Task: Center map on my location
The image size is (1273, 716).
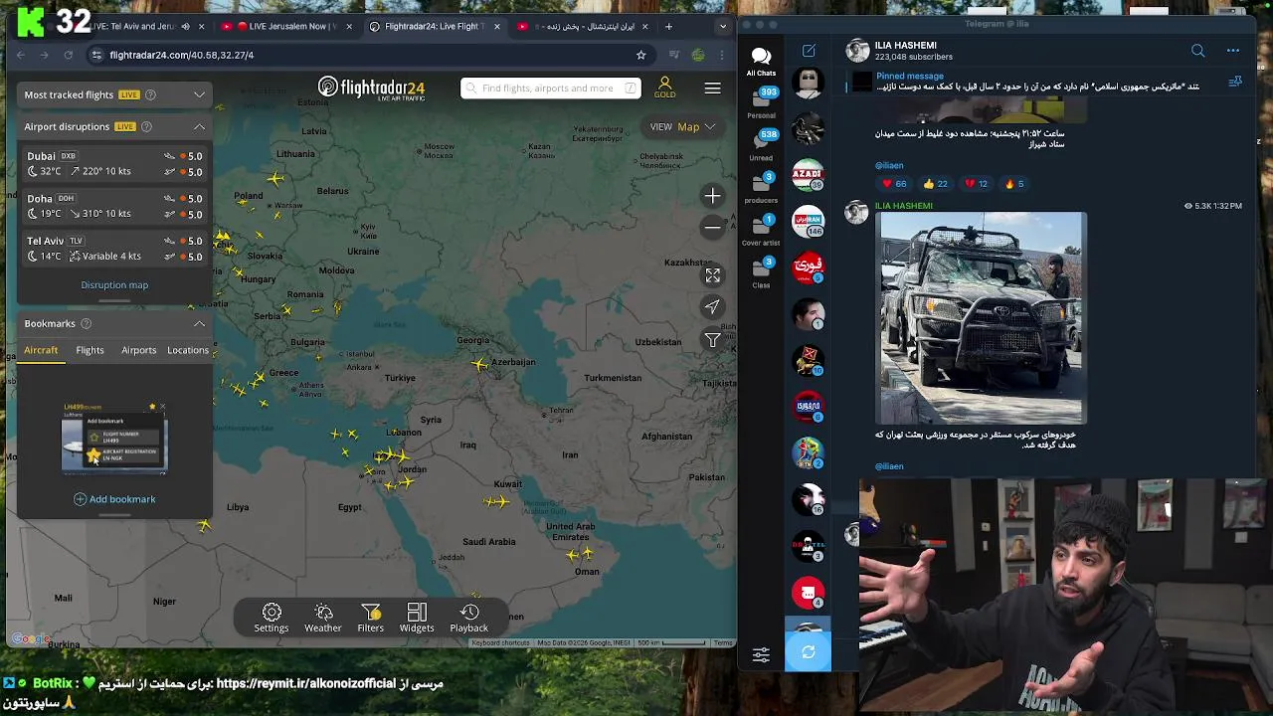Action: (x=712, y=307)
